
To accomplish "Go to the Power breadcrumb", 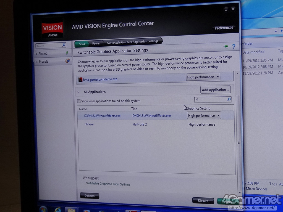I will pos(96,43).
